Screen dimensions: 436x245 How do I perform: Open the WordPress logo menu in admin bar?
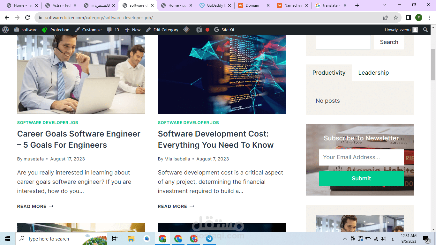click(5, 30)
